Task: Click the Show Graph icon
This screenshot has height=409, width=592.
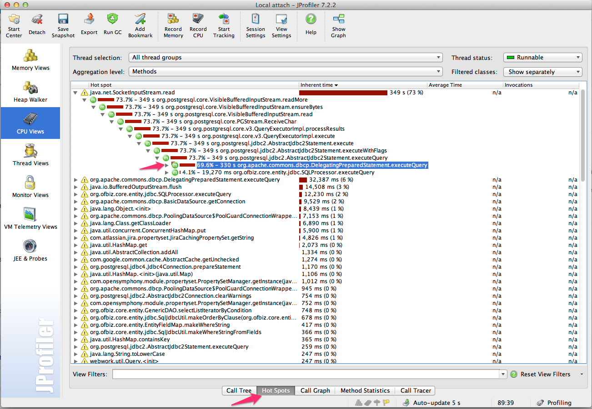Action: tap(338, 25)
